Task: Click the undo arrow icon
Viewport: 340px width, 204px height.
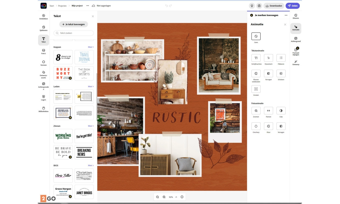Action: (166, 6)
